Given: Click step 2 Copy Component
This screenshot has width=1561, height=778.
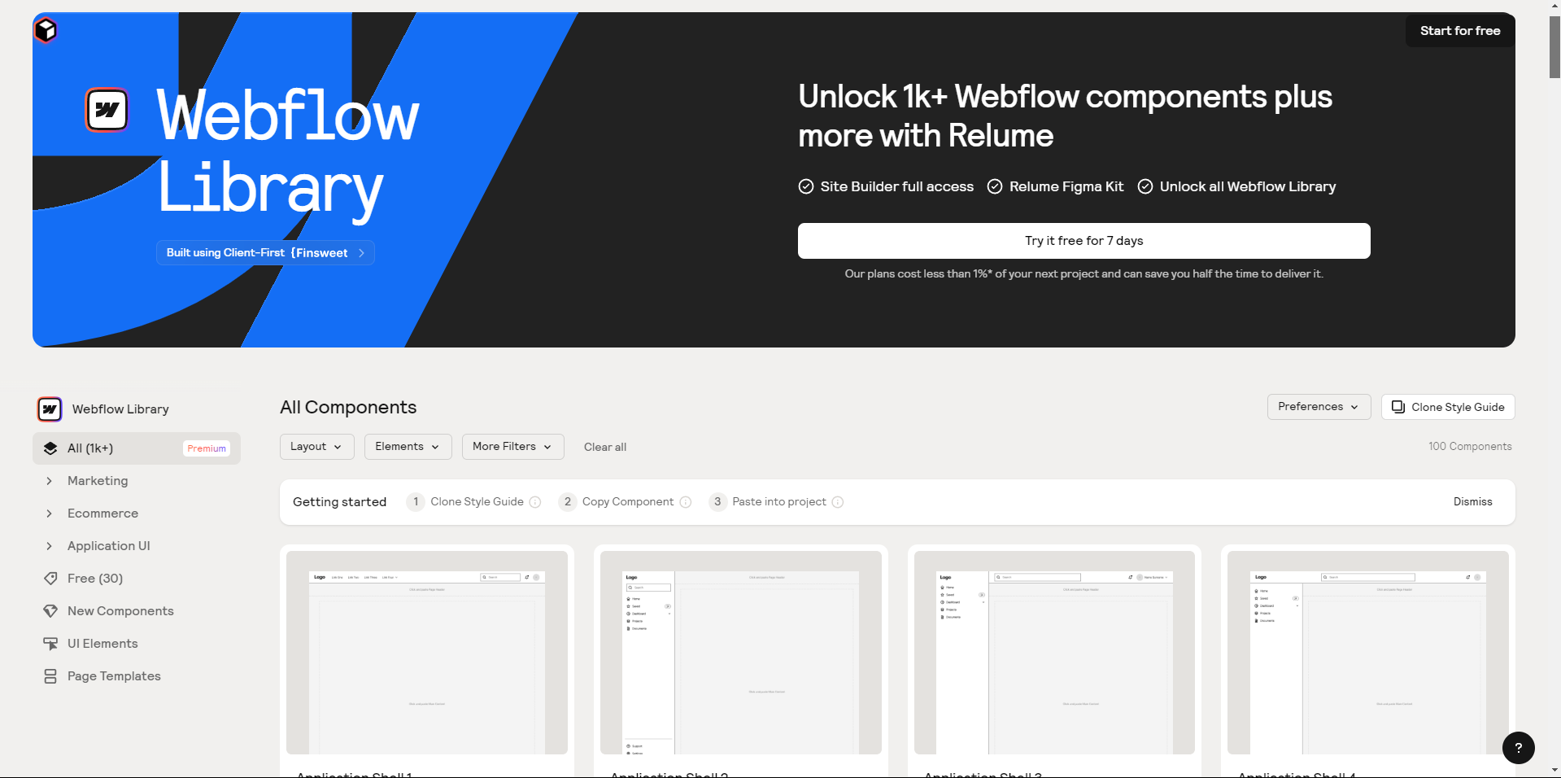Looking at the screenshot, I should 625,502.
